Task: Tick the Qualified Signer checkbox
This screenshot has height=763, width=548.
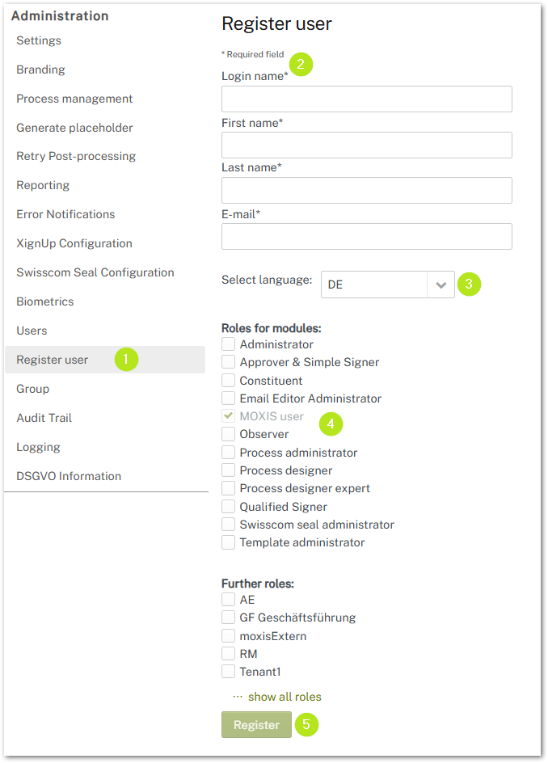Action: click(229, 507)
